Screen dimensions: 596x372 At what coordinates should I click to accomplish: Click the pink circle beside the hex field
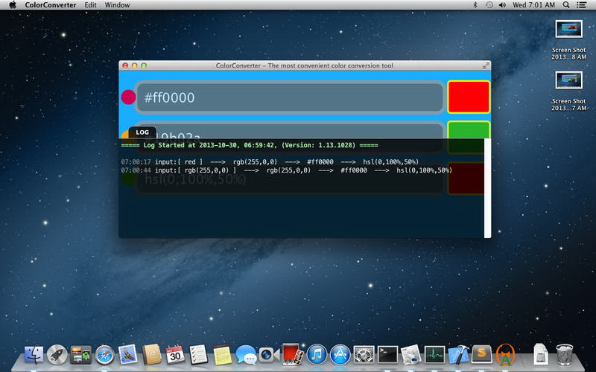coord(128,97)
